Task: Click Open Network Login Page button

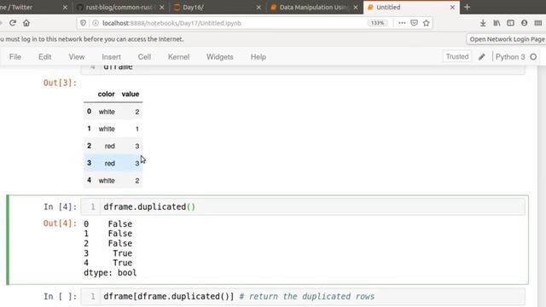Action: click(507, 39)
